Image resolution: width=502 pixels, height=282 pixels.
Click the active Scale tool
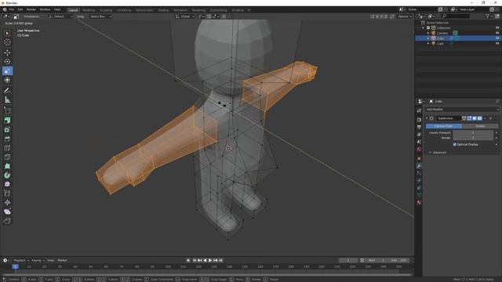pyautogui.click(x=7, y=70)
